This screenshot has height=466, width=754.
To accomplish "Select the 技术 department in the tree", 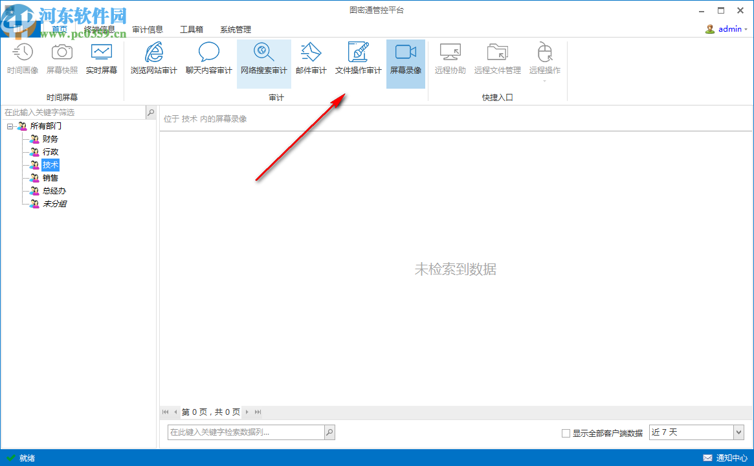I will point(50,164).
